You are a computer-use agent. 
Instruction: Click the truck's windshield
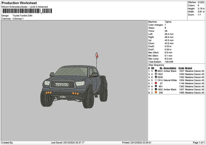[71, 71]
